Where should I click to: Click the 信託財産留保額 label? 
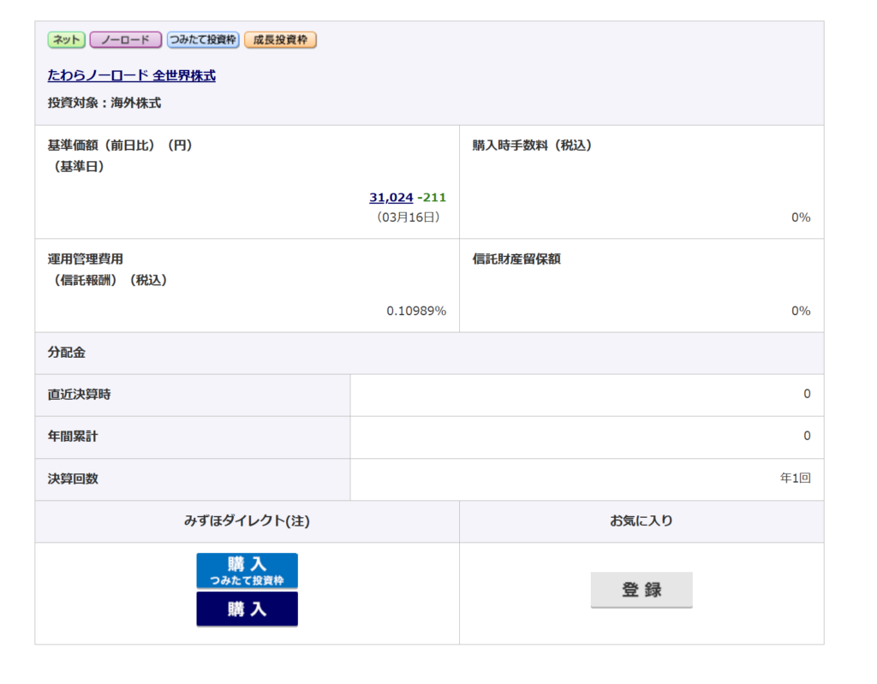[516, 259]
